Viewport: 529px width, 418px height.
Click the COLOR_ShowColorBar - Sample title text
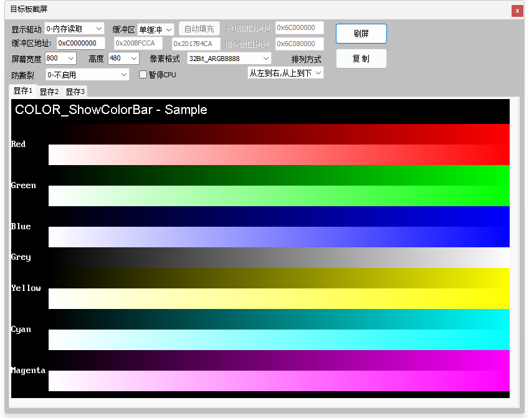point(111,110)
